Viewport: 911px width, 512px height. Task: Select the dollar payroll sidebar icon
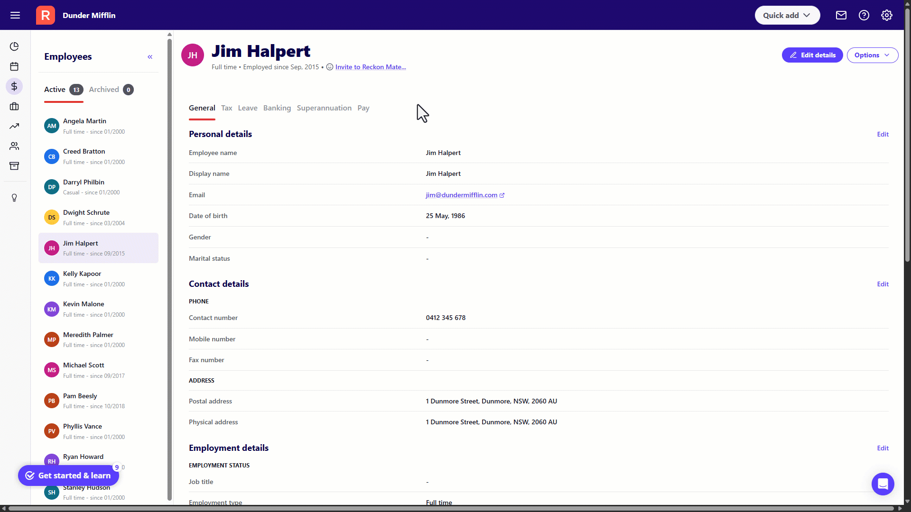coord(14,86)
